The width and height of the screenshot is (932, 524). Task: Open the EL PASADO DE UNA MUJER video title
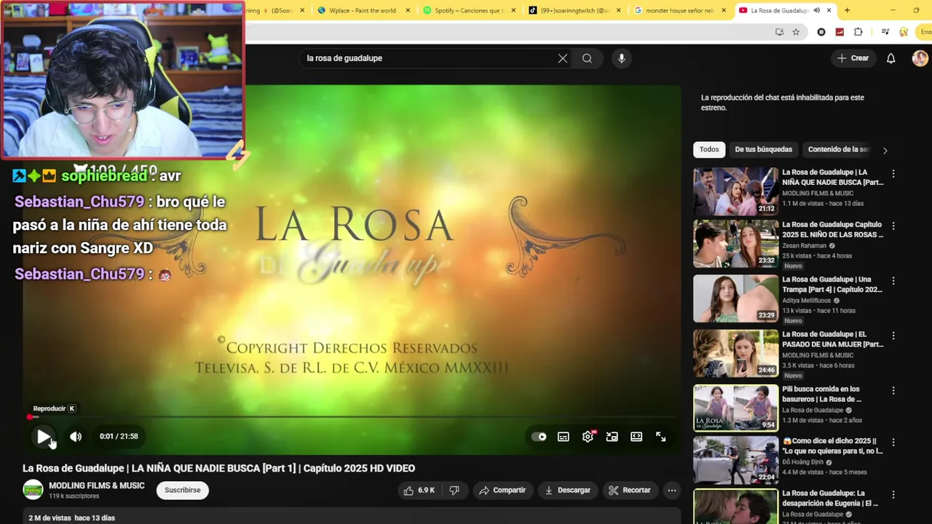832,339
